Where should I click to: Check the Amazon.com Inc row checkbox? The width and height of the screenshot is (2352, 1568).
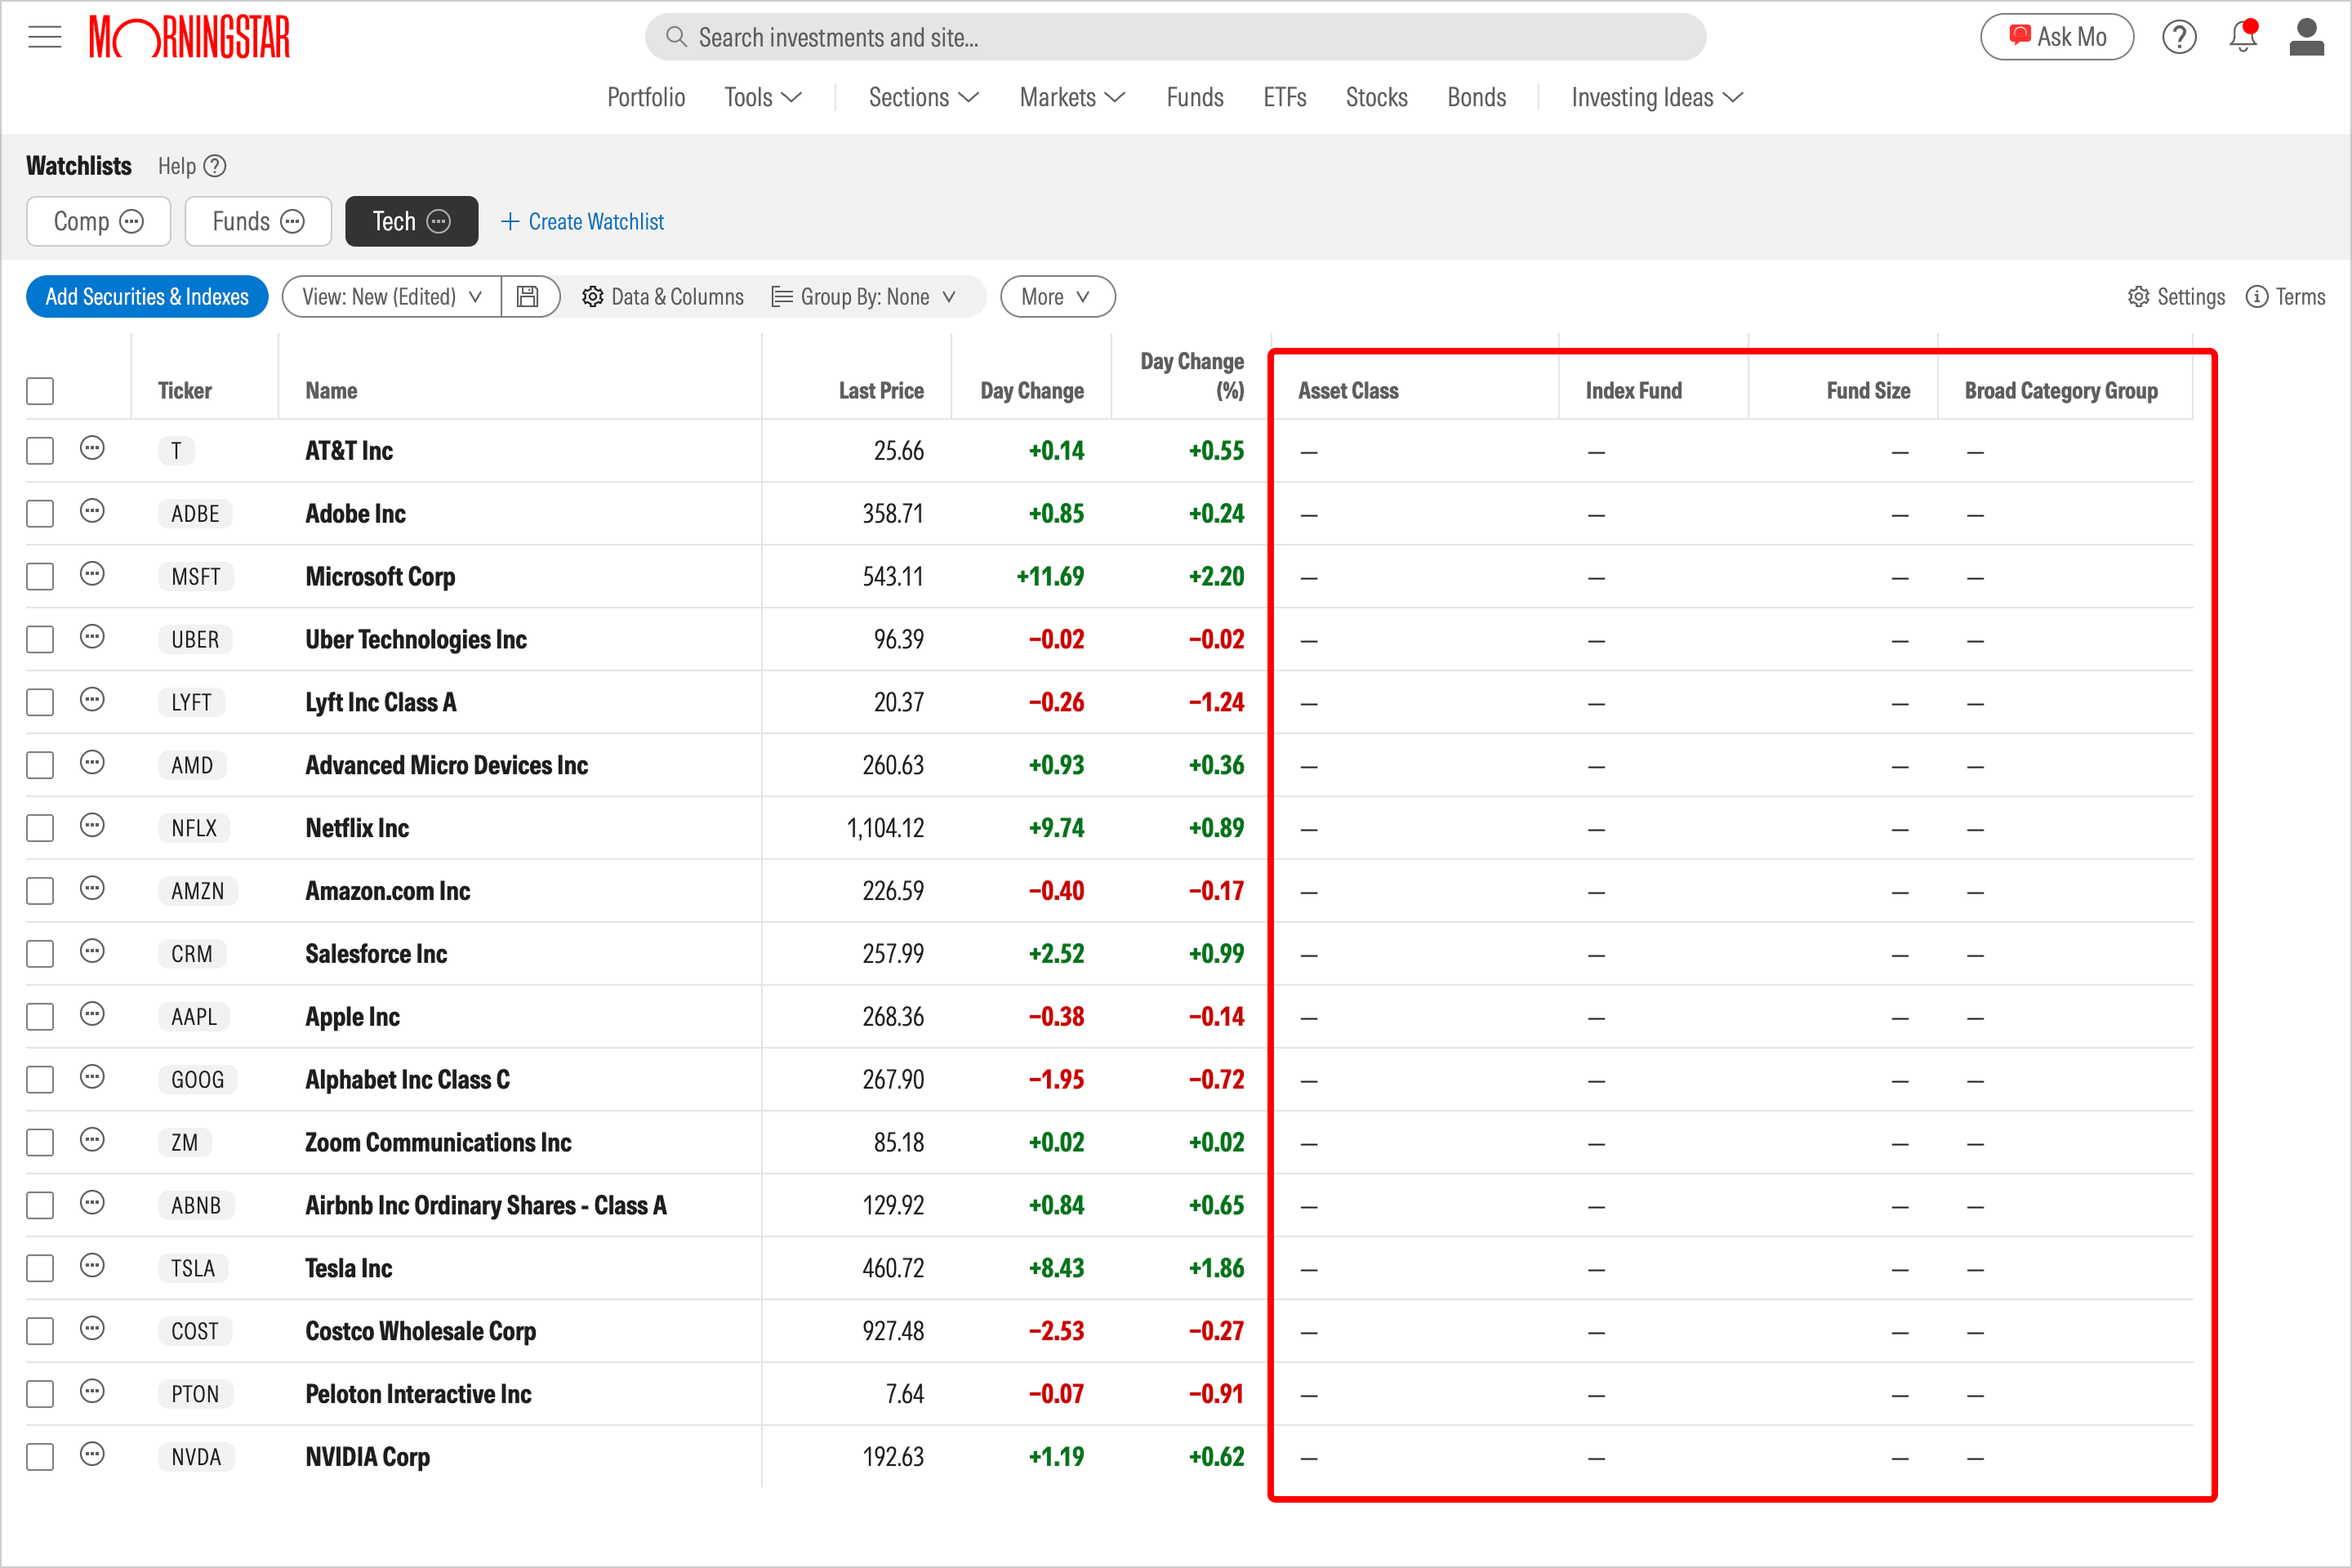point(40,891)
